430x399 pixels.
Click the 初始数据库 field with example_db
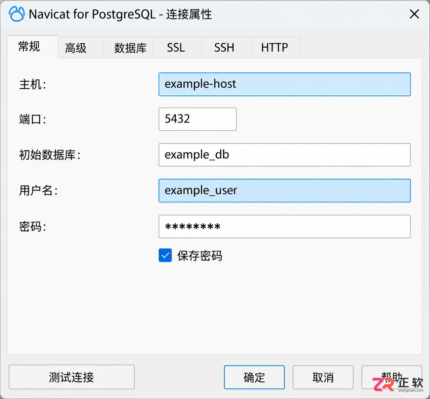[x=284, y=155]
